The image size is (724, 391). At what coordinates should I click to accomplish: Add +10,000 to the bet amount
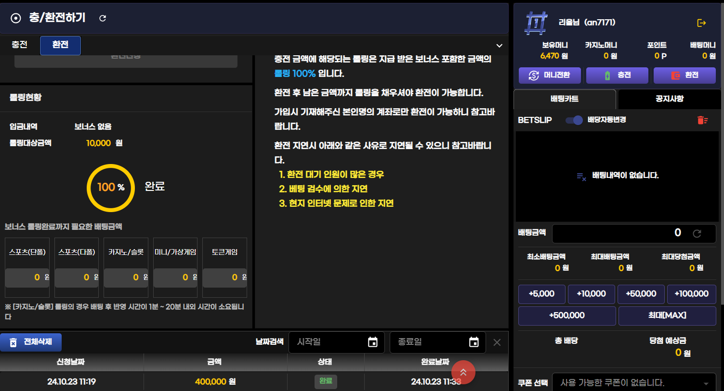click(x=591, y=294)
